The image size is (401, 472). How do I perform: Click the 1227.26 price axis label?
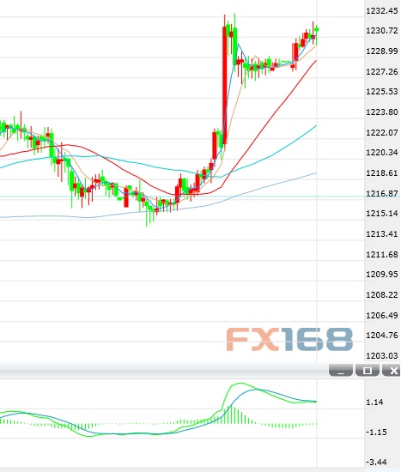[x=382, y=71]
